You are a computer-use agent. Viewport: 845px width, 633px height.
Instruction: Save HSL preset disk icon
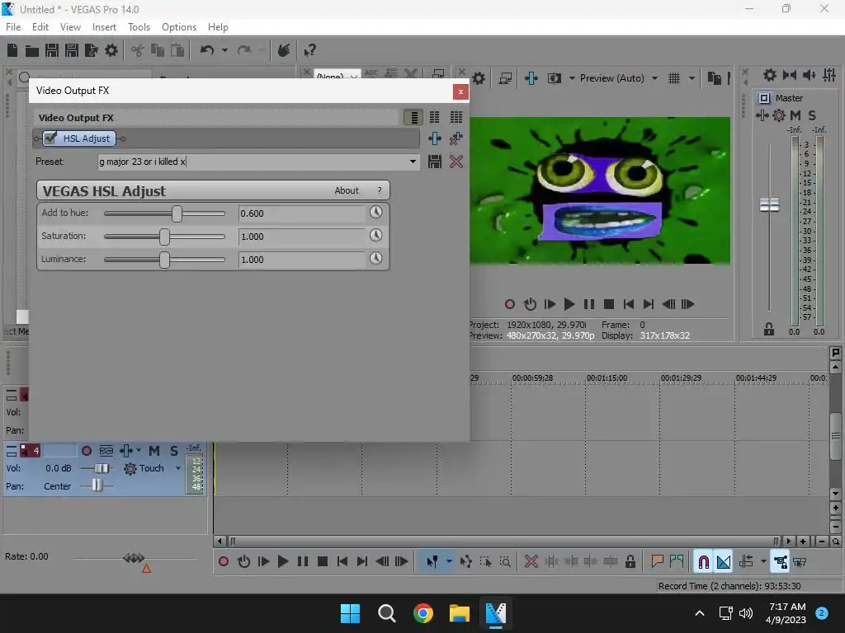click(x=434, y=162)
